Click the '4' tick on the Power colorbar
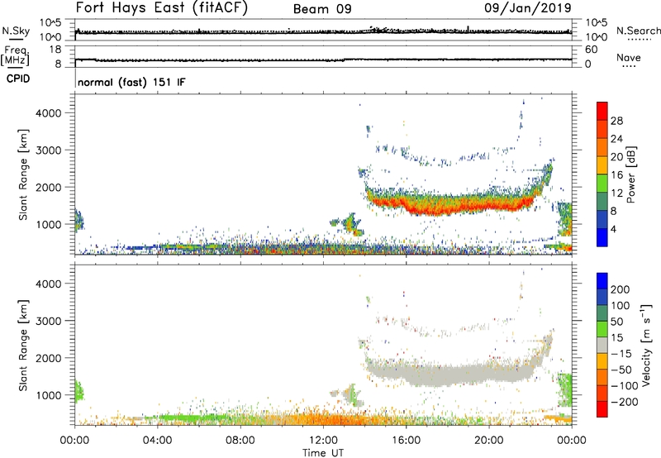 coord(613,229)
